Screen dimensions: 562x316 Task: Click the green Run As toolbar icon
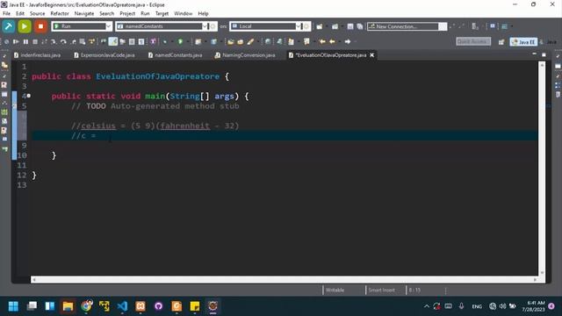tap(181, 41)
